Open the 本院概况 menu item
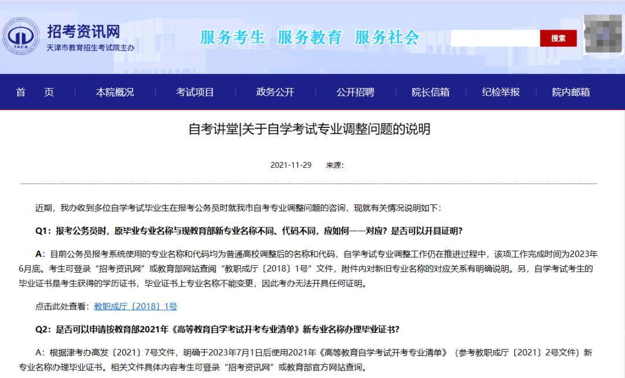Image resolution: width=625 pixels, height=378 pixels. [x=115, y=92]
